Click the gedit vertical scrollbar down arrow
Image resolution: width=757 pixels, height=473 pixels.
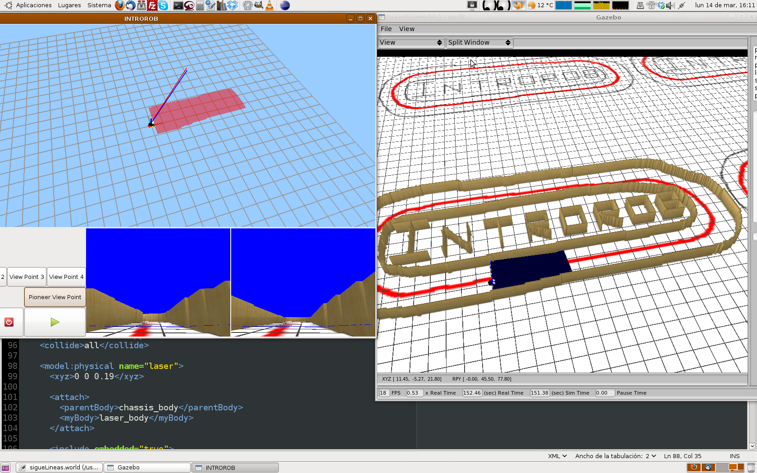pyautogui.click(x=752, y=446)
